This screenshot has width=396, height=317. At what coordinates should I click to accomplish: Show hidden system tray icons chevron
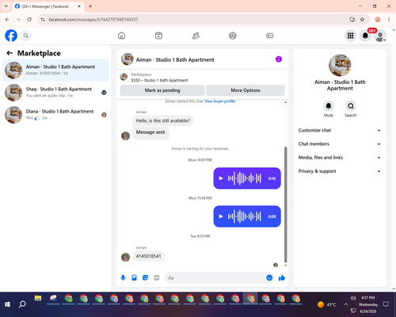click(x=345, y=304)
